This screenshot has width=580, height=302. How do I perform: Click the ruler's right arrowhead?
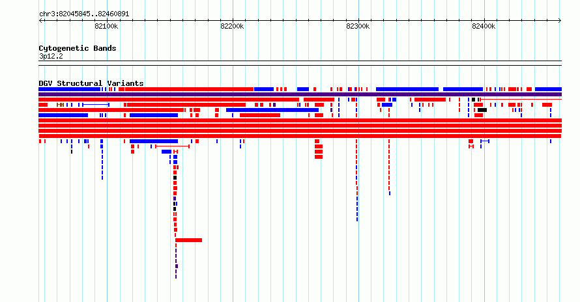coord(560,20)
